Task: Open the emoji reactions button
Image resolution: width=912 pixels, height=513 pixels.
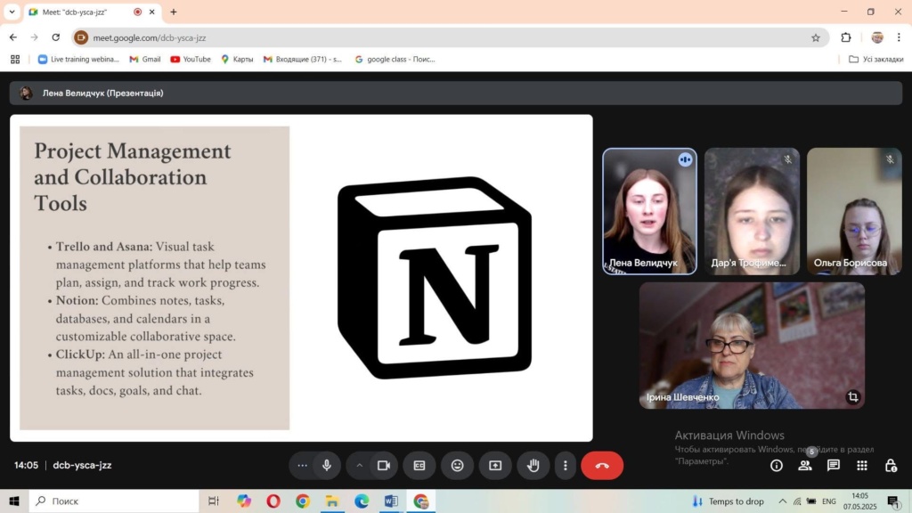Action: click(457, 465)
